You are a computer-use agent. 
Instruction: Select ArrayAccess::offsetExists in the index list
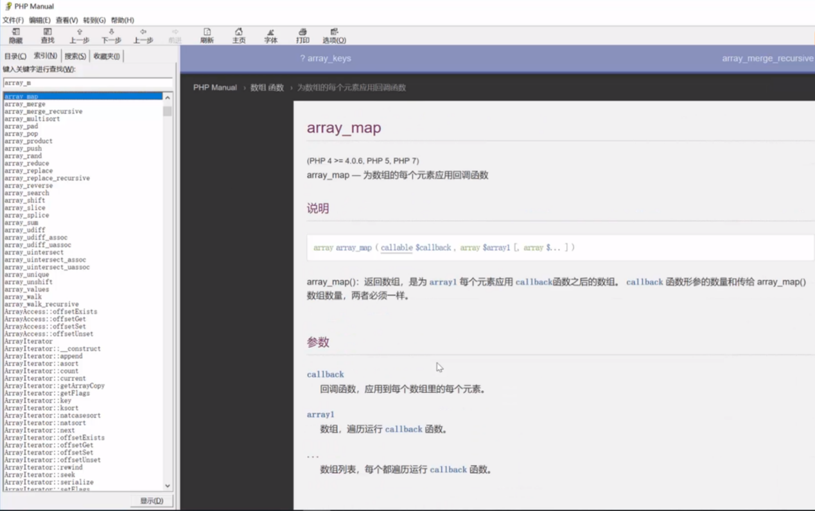pos(51,312)
